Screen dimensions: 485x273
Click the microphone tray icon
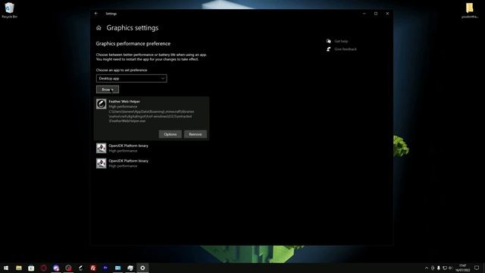[439, 268]
